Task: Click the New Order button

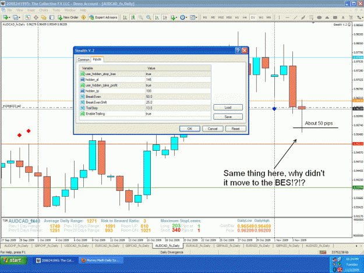Action: (68, 17)
